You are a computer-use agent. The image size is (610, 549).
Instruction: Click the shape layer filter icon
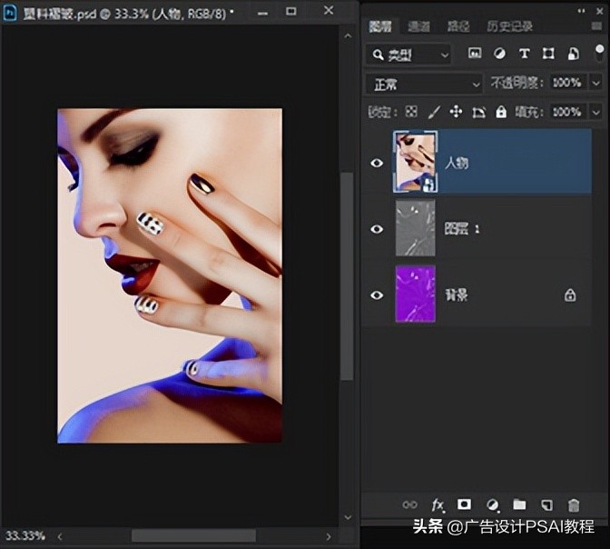click(x=548, y=53)
